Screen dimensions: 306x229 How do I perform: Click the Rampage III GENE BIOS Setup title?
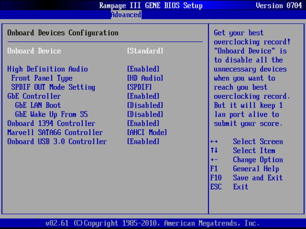click(151, 5)
